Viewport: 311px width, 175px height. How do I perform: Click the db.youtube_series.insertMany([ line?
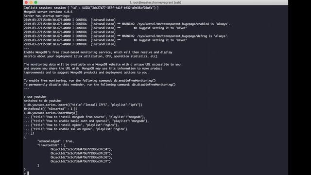[51, 113]
